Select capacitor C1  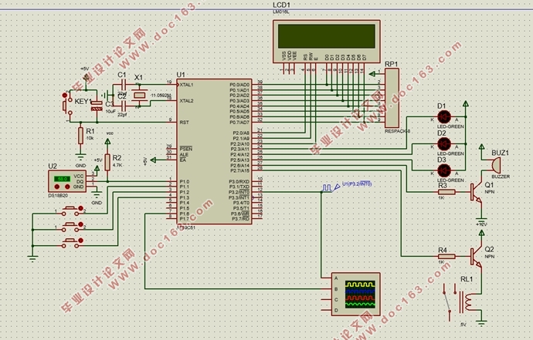[x=123, y=85]
